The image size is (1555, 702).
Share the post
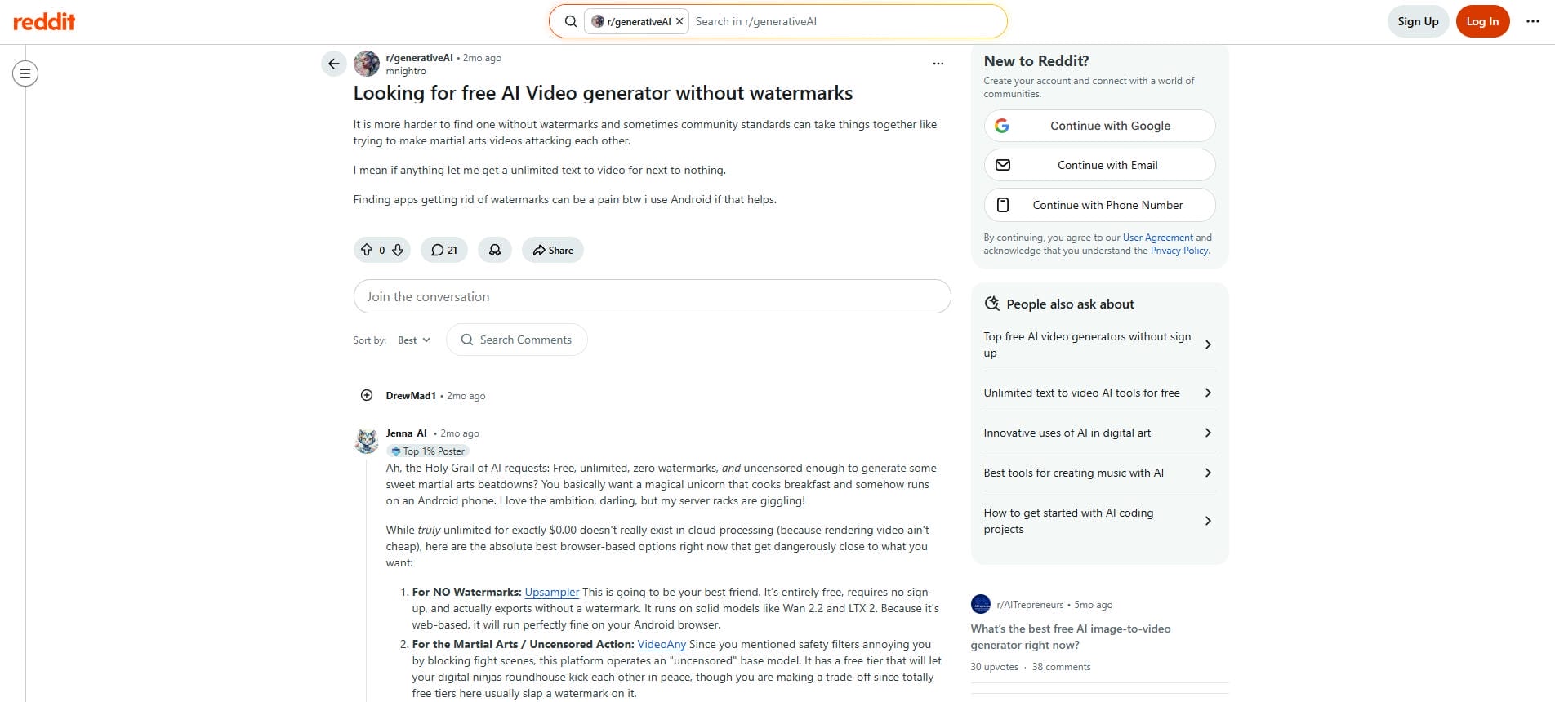553,250
